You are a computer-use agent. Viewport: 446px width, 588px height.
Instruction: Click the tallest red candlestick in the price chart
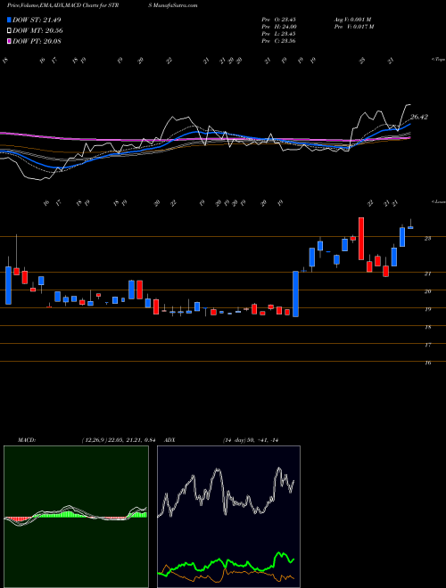tap(361, 239)
